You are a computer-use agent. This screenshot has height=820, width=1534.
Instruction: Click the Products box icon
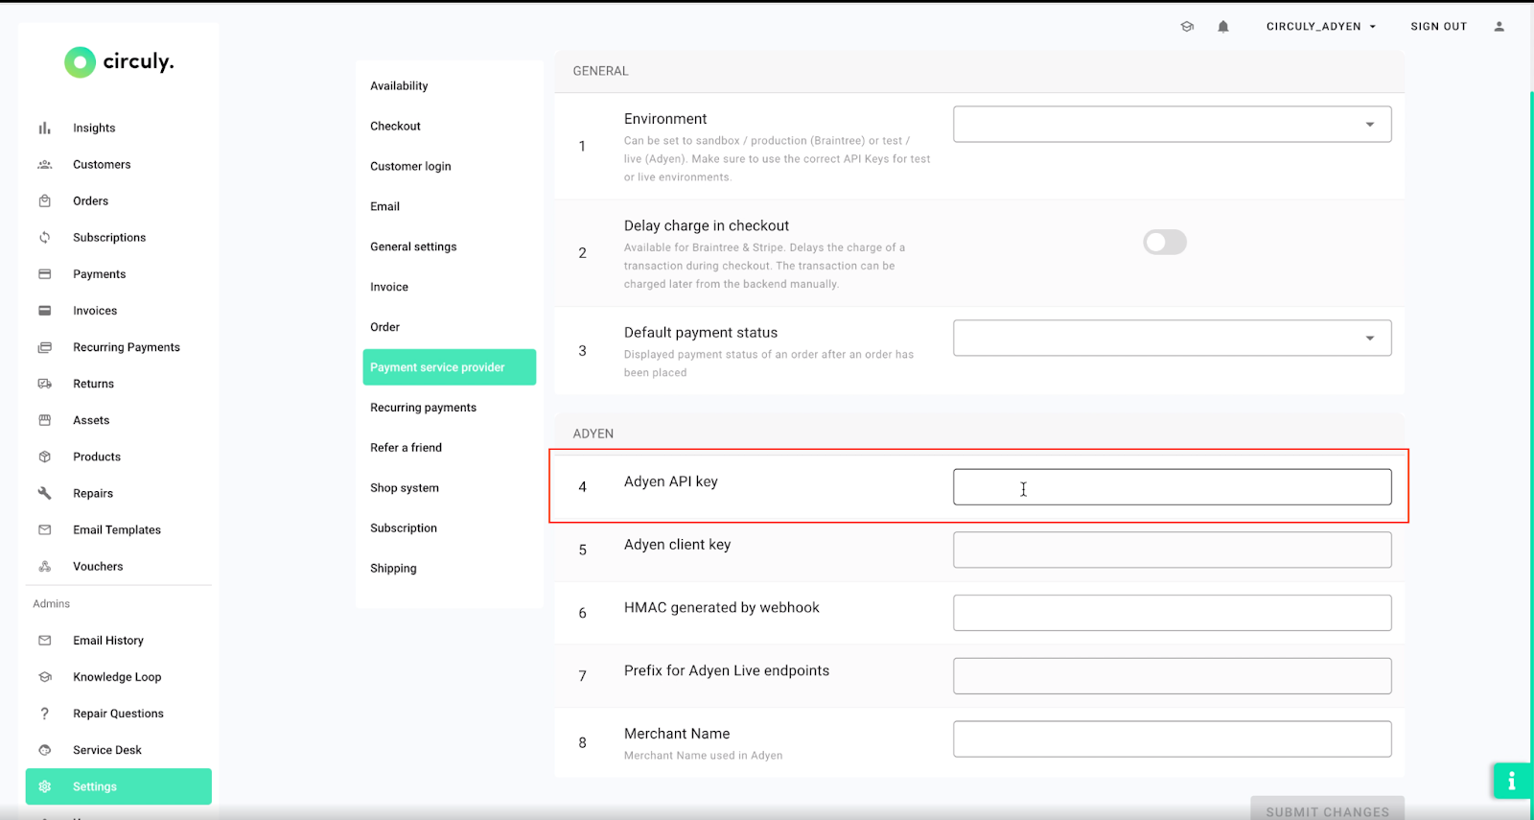click(x=44, y=457)
